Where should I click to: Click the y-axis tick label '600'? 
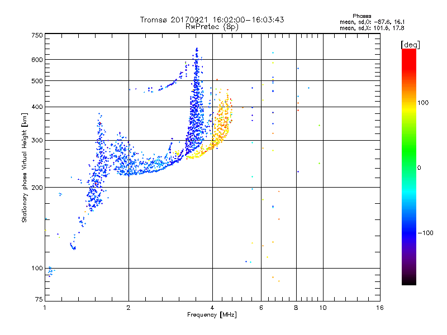click(37, 60)
